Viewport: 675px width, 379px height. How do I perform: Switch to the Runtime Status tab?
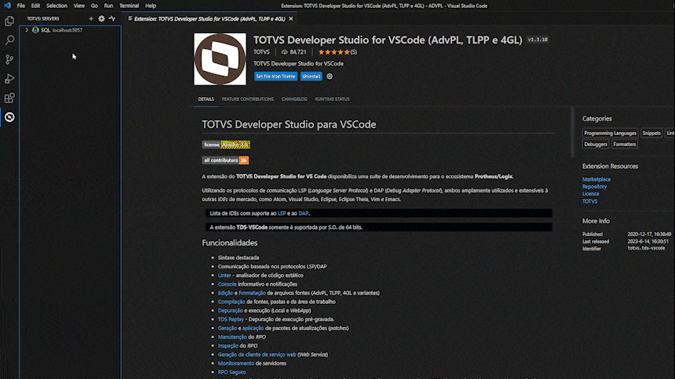(332, 99)
